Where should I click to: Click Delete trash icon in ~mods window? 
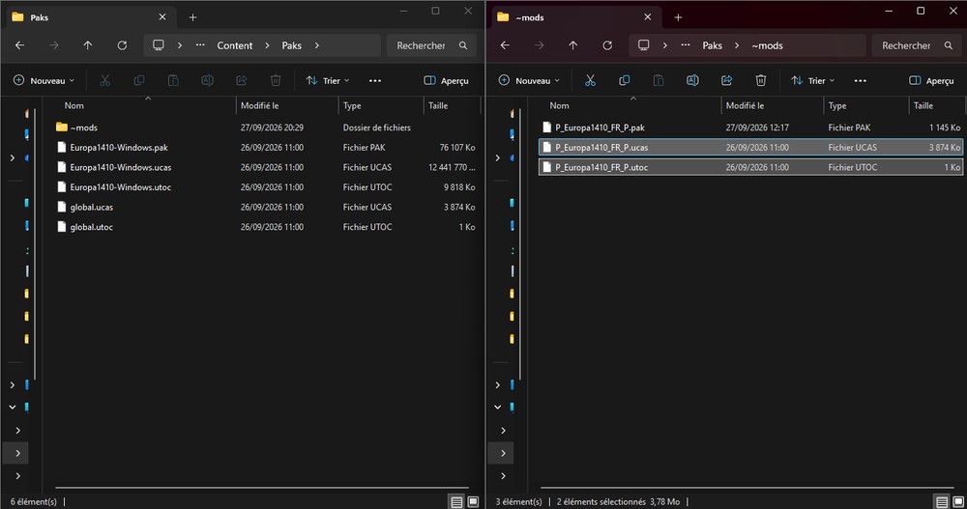(761, 80)
